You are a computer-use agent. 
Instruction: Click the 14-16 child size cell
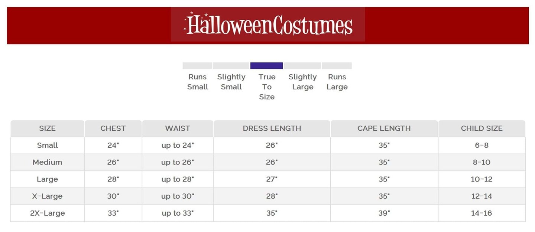tap(481, 213)
